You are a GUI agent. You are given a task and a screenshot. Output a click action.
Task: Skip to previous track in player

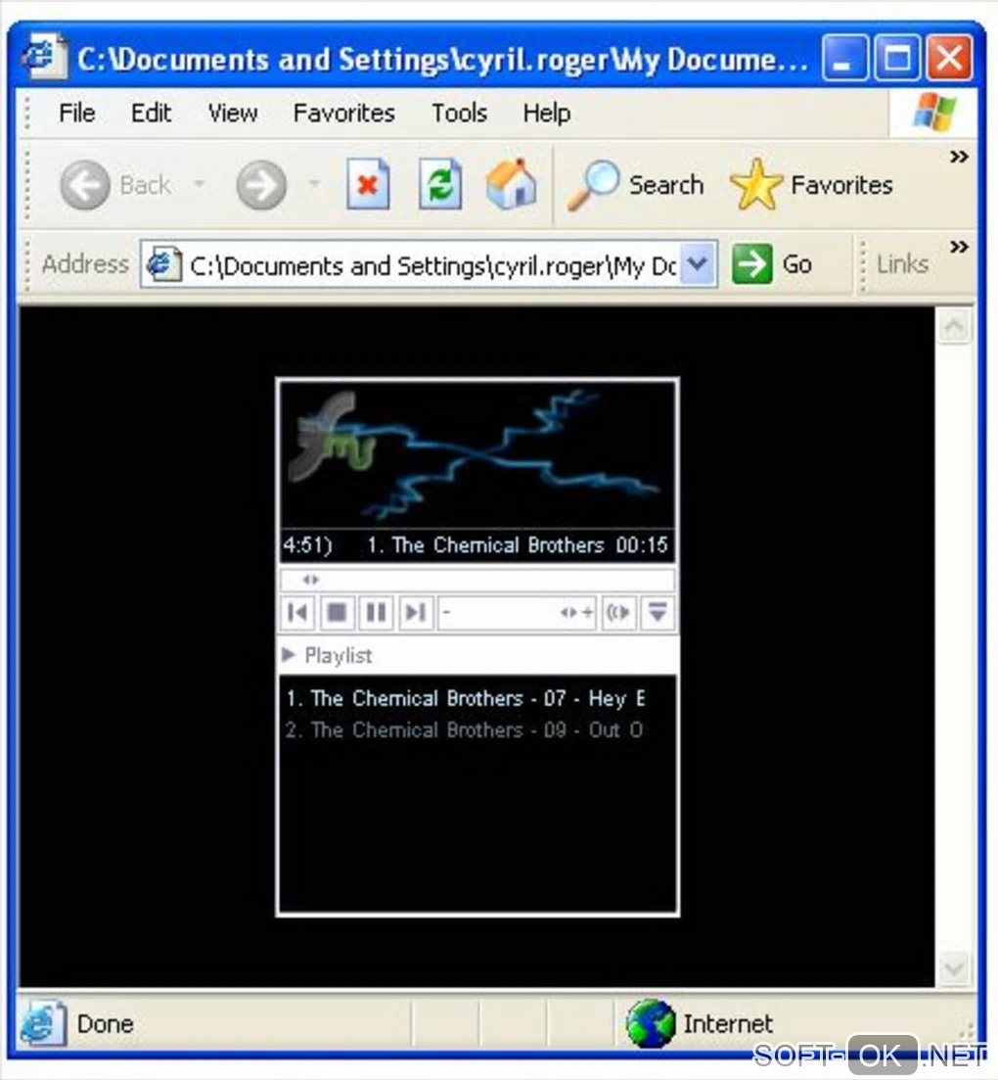pos(298,612)
